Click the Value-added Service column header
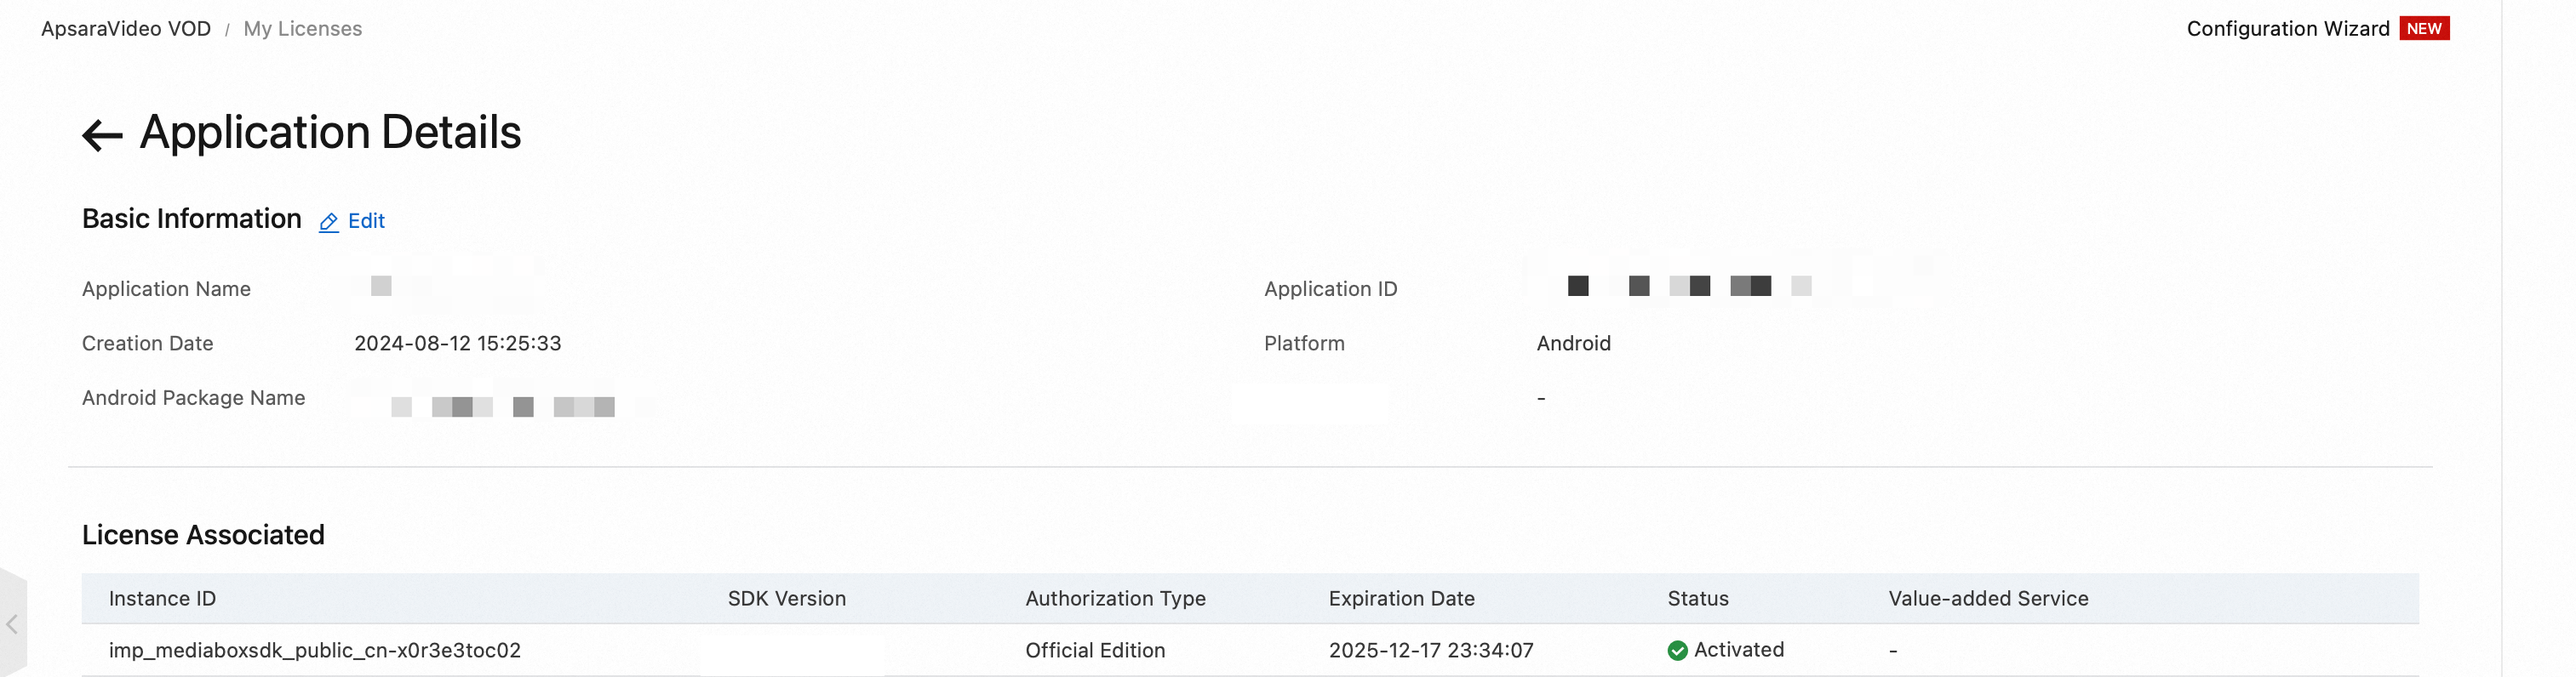The image size is (2576, 677). (x=1987, y=598)
